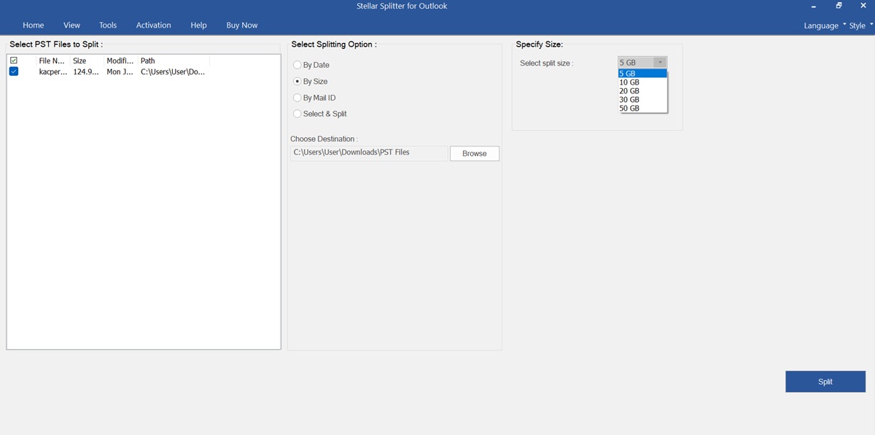This screenshot has height=435, width=875.
Task: Restore down the application window
Action: (x=839, y=6)
